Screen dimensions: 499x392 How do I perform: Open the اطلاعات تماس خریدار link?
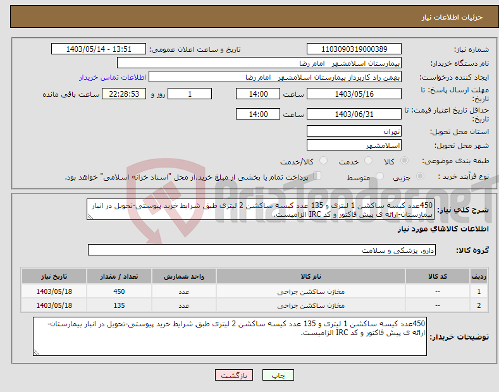coord(113,77)
